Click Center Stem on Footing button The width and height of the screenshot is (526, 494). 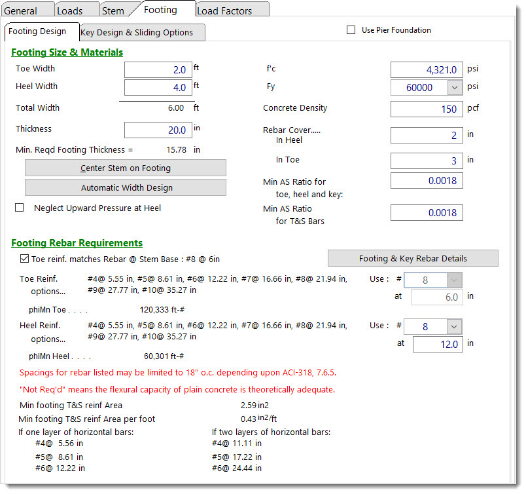(x=126, y=168)
